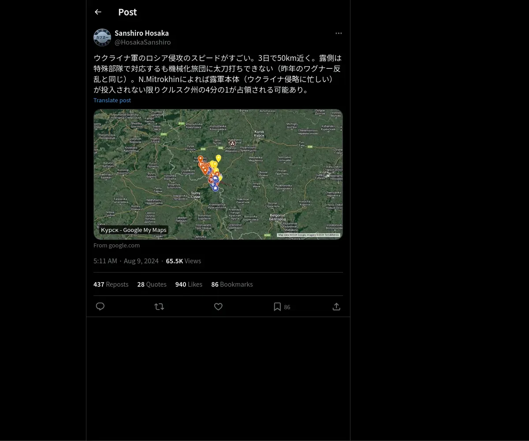View the 28 Quotes list

152,284
